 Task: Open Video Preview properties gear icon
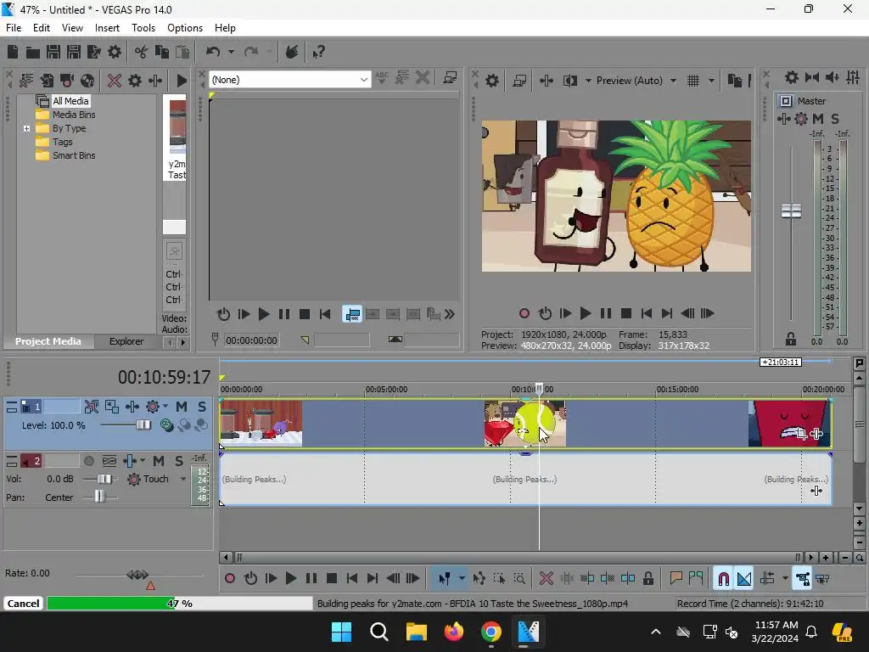pyautogui.click(x=492, y=81)
